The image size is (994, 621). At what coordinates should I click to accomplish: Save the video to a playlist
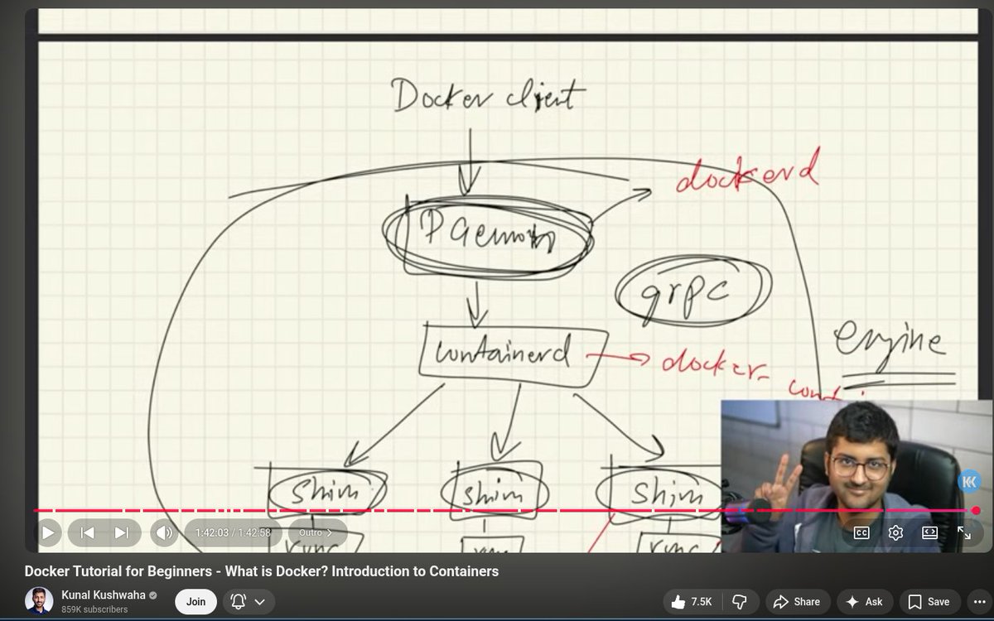click(x=929, y=602)
